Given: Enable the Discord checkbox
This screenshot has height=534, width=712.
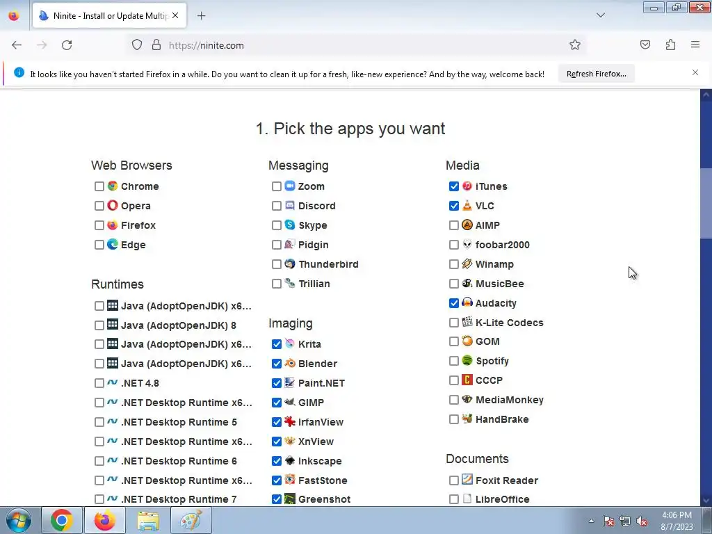Looking at the screenshot, I should 276,206.
